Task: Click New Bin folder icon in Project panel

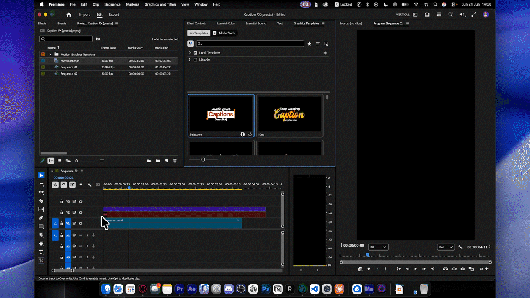Action: [x=157, y=161]
